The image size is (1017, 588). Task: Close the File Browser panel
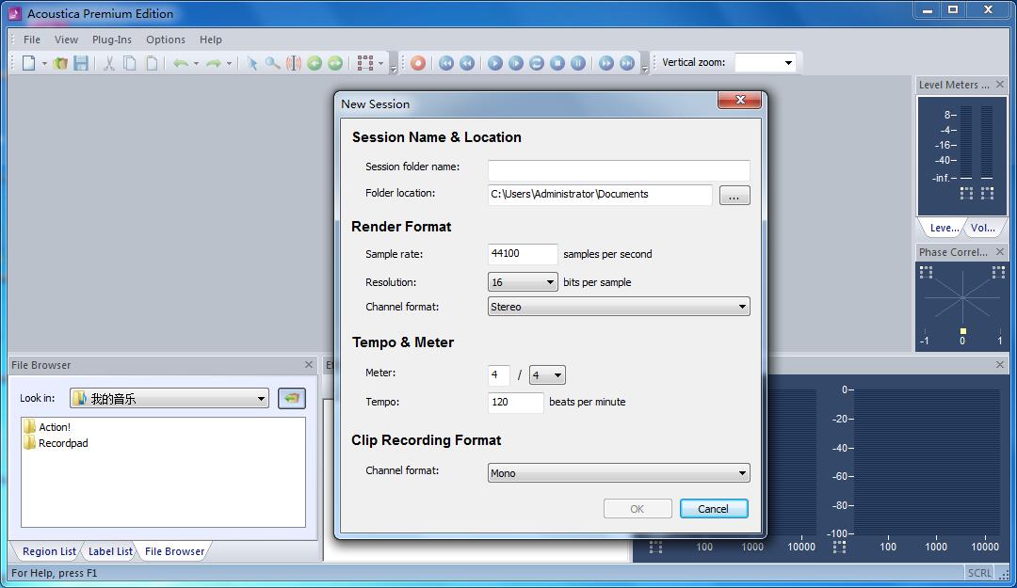(309, 365)
